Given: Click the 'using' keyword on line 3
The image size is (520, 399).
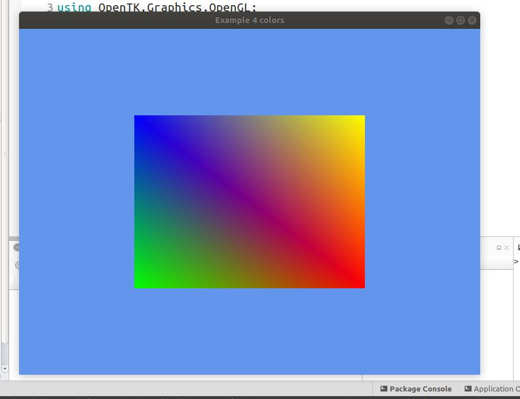Looking at the screenshot, I should (x=74, y=7).
